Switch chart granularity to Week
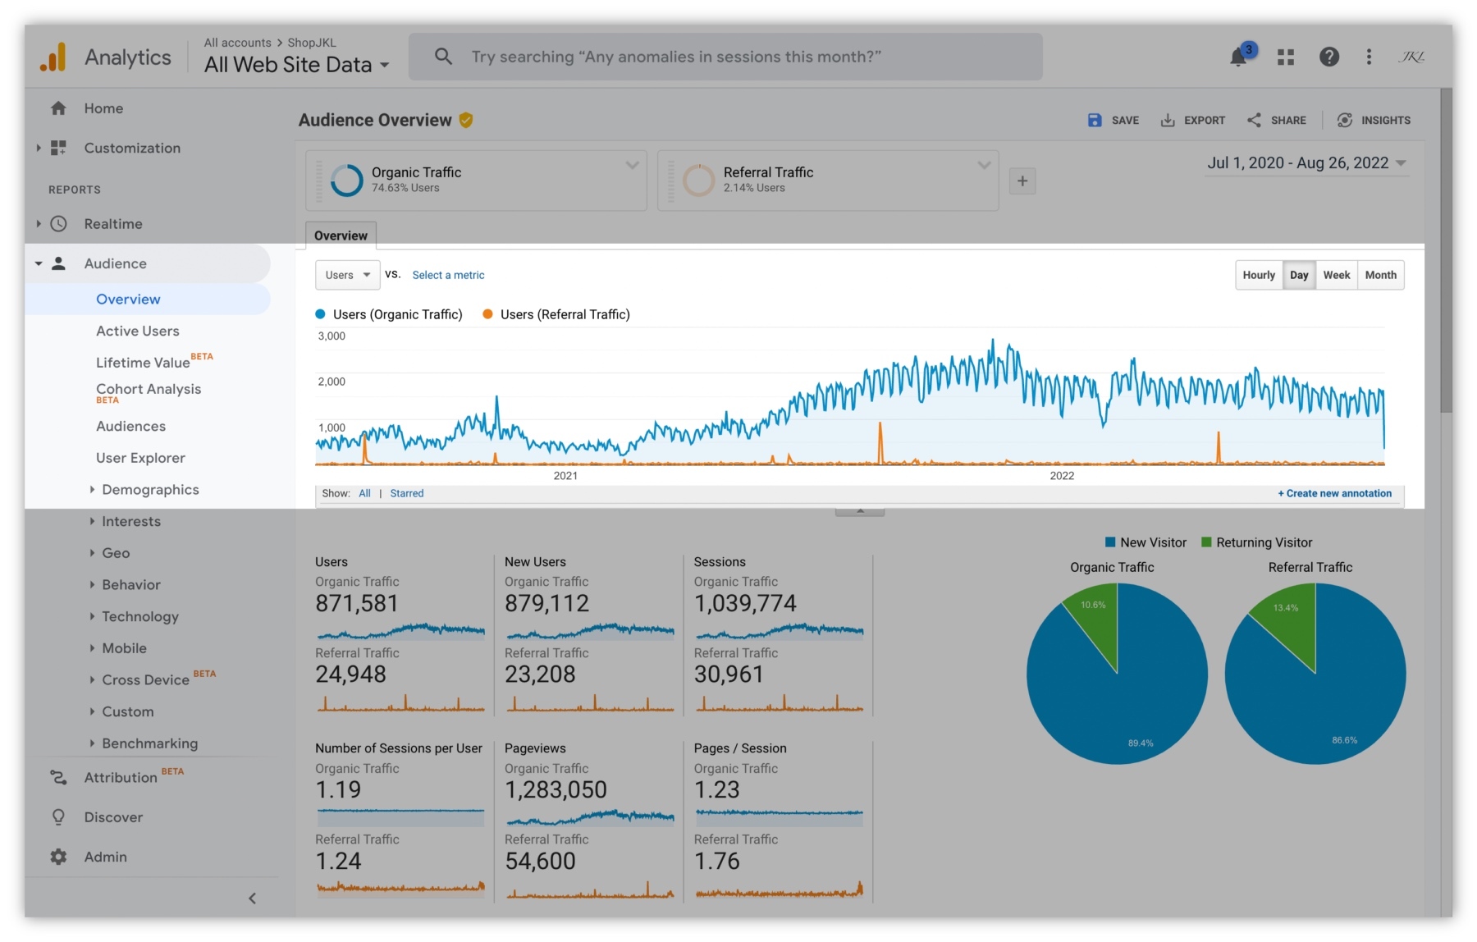The width and height of the screenshot is (1477, 942). (x=1336, y=276)
